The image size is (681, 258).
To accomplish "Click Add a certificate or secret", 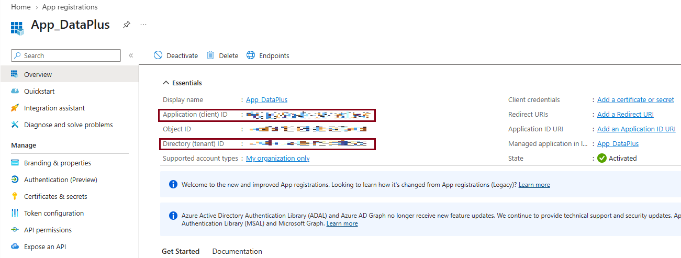I will tap(635, 99).
